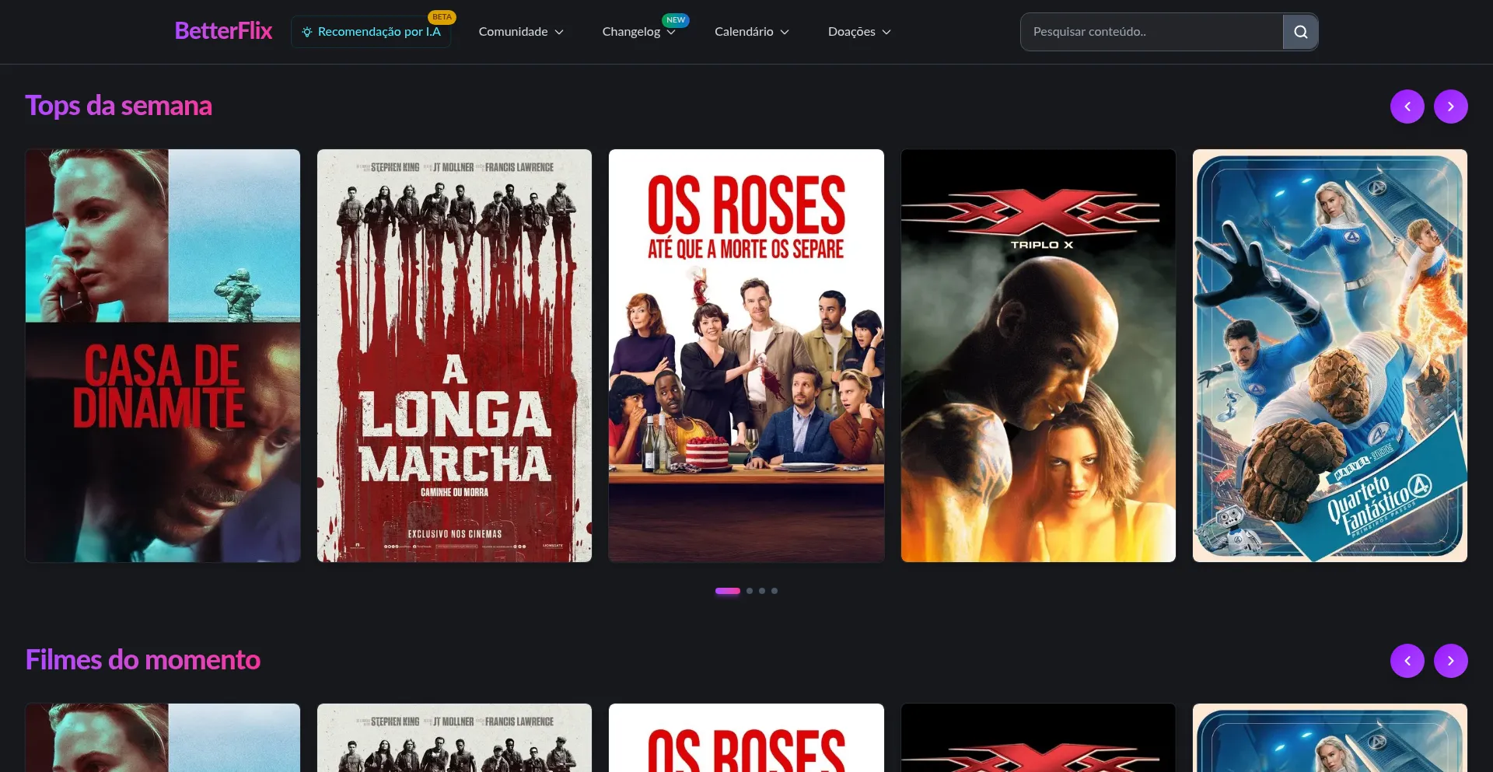Open the Triplo X movie poster
Viewport: 1493px width, 772px height.
(1038, 355)
